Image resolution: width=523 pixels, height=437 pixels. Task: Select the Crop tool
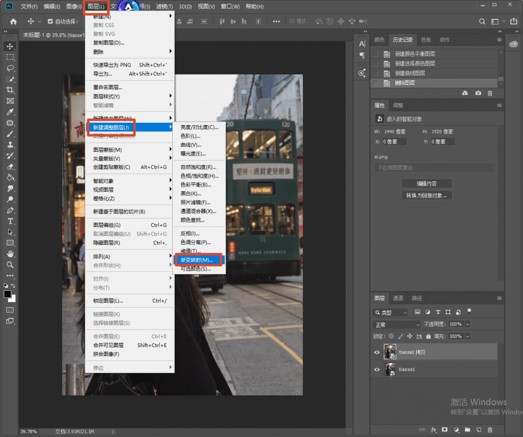[x=10, y=90]
